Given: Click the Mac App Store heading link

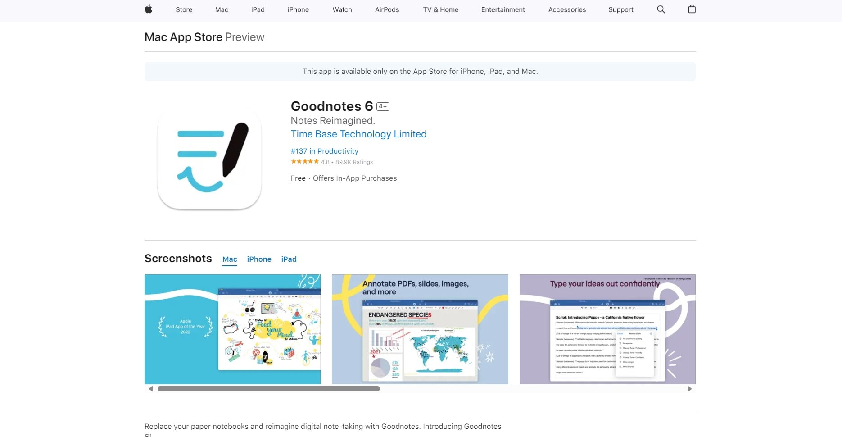Looking at the screenshot, I should pos(183,37).
